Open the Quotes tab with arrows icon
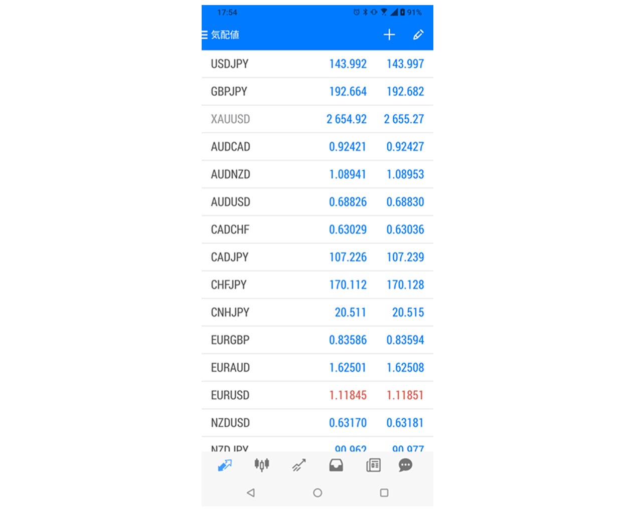 [x=225, y=465]
